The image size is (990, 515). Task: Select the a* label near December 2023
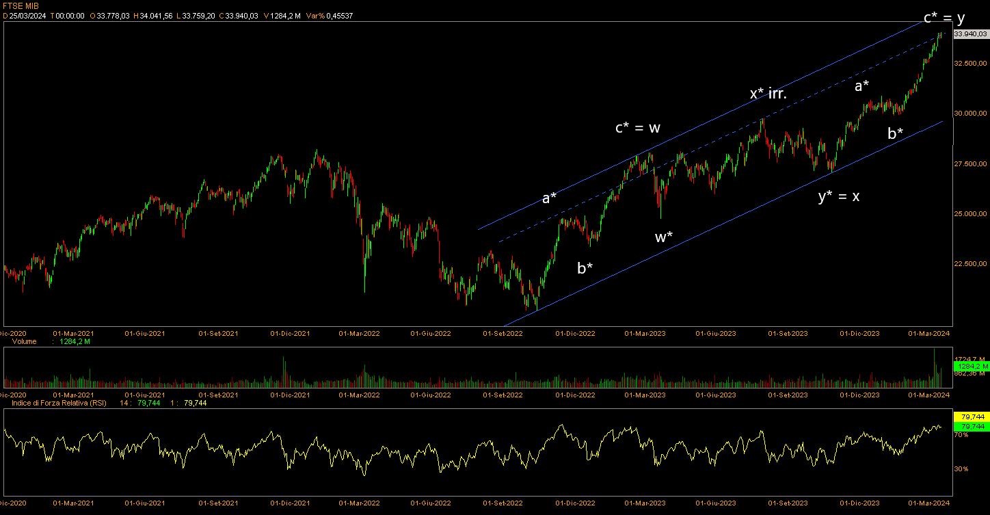(861, 86)
